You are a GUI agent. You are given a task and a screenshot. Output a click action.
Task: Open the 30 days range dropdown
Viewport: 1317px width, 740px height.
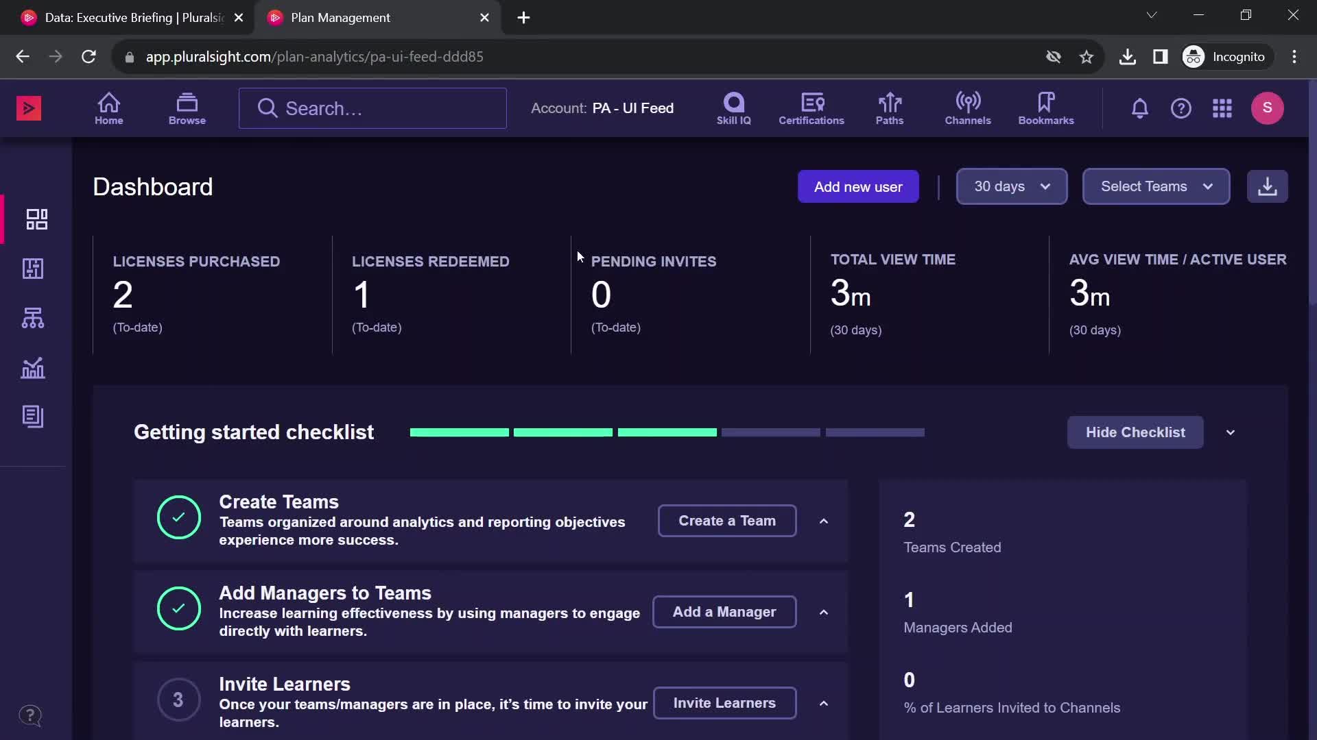[x=1011, y=186]
